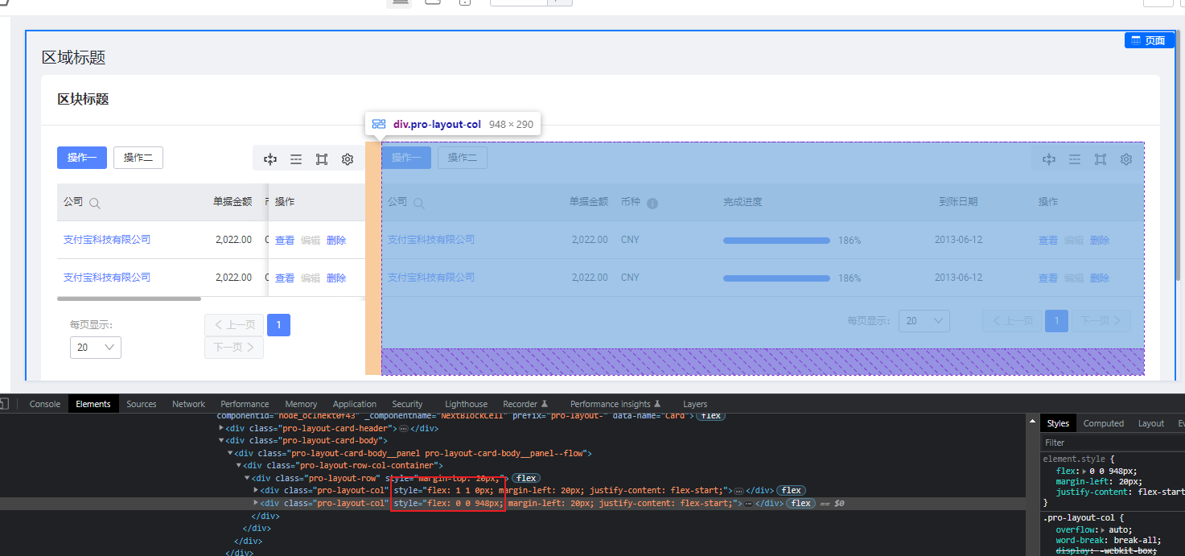The height and width of the screenshot is (556, 1185).
Task: Click 查看 in first row of left table
Action: [x=285, y=241]
